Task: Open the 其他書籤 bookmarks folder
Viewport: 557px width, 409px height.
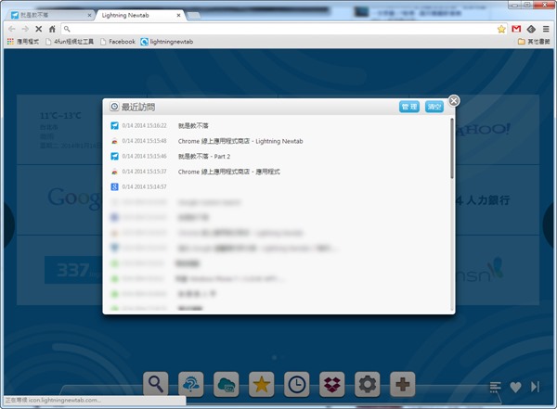Action: point(534,42)
